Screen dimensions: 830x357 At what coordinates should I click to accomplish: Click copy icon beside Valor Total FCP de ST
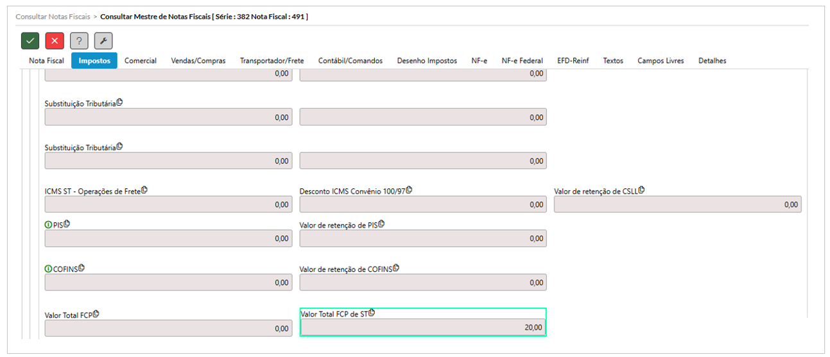coord(372,313)
